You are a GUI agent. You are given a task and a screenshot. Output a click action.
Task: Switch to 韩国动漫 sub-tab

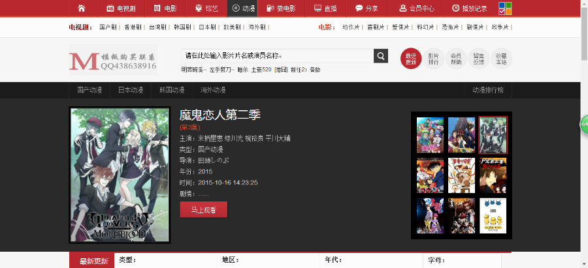pyautogui.click(x=172, y=90)
